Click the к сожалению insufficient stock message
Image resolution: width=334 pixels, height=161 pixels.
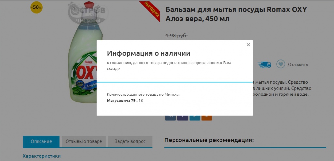tap(169, 66)
